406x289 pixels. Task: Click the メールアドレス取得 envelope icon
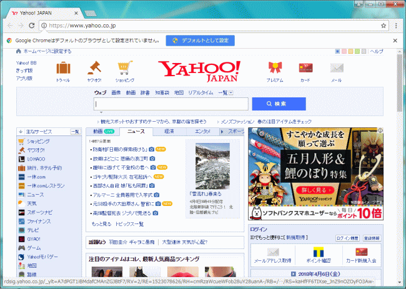(x=273, y=252)
